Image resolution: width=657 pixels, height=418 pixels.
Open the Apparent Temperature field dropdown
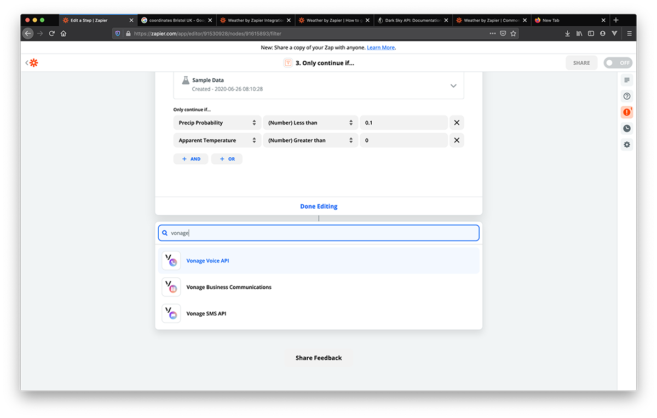tap(217, 140)
